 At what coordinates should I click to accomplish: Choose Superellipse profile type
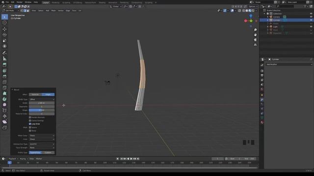pyautogui.click(x=35, y=153)
